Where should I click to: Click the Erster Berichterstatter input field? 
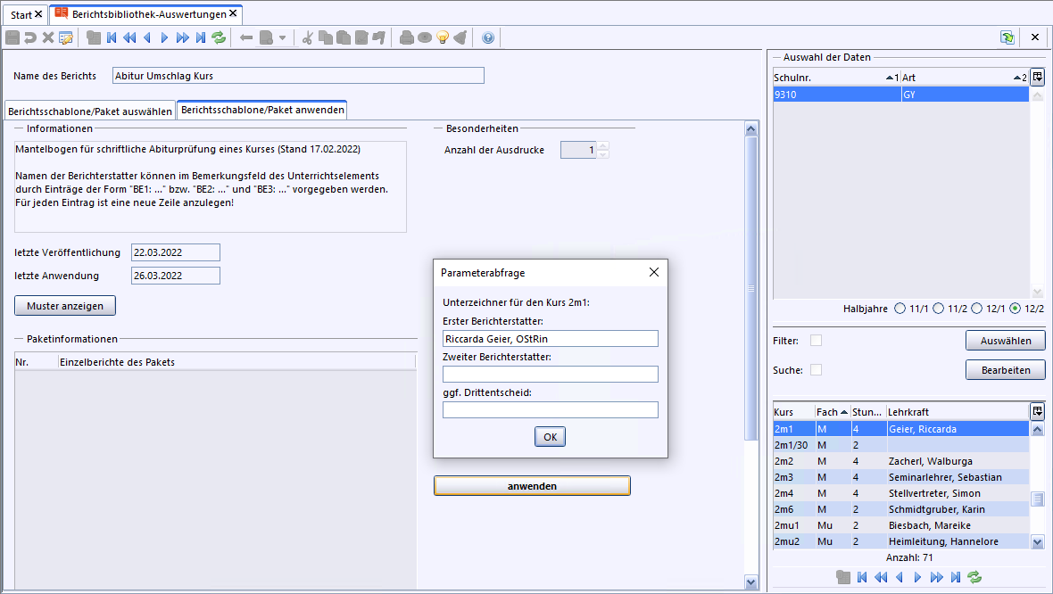[x=550, y=338]
